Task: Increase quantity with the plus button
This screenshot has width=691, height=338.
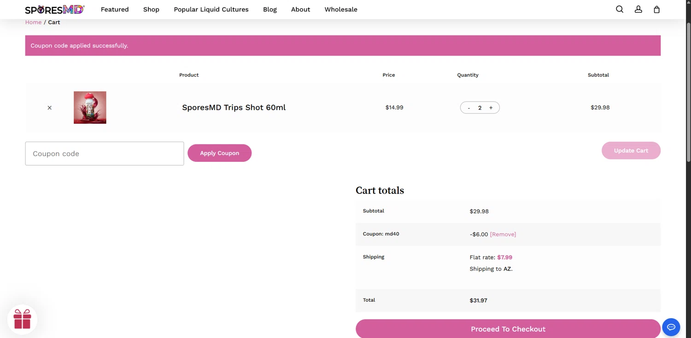Action: point(491,108)
